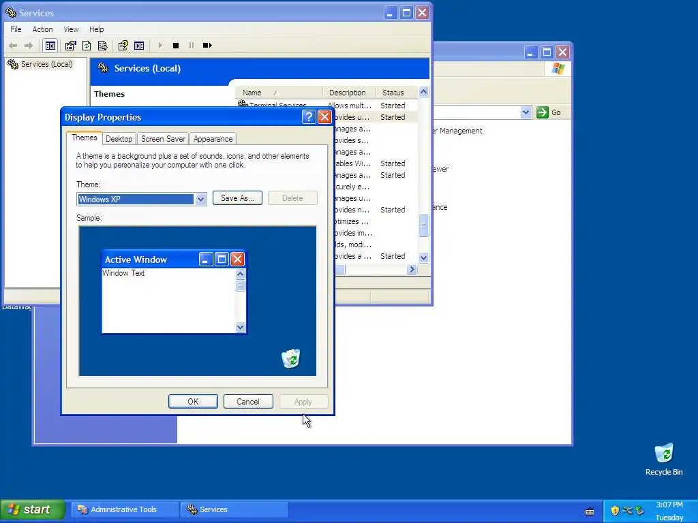Click the Windows Security Alert shield tray icon

click(x=615, y=511)
